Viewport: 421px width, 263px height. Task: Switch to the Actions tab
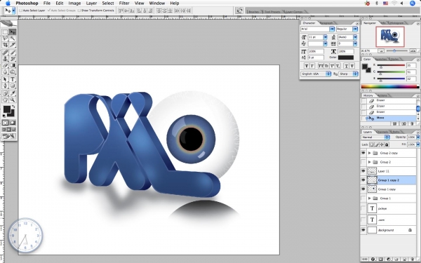pyautogui.click(x=382, y=95)
